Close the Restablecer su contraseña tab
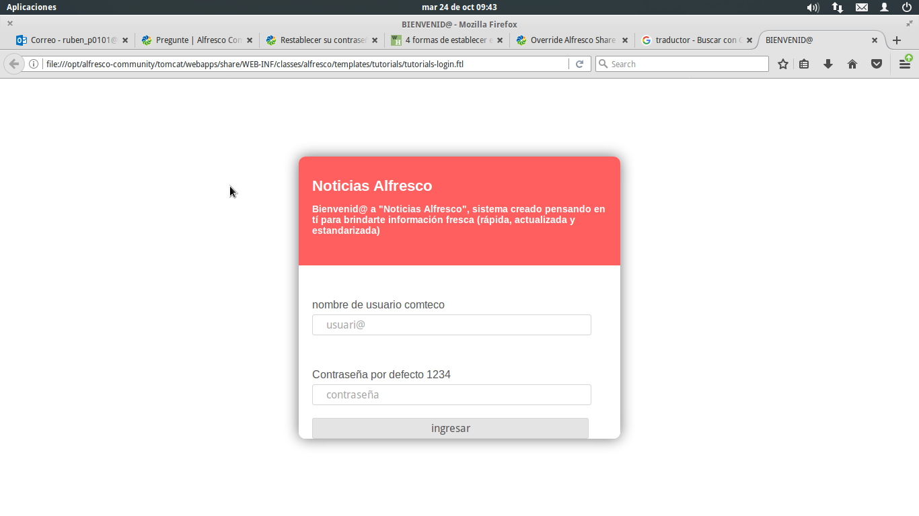The image size is (919, 516). coord(375,40)
